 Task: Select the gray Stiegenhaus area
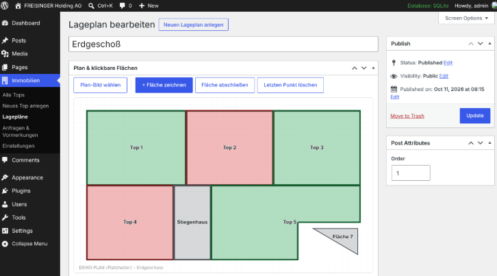pyautogui.click(x=192, y=222)
